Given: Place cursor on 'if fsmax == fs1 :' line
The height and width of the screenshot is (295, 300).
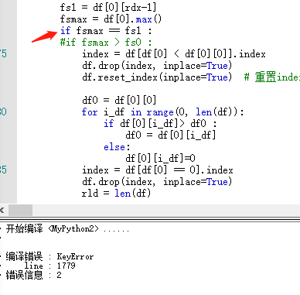Looking at the screenshot, I should point(106,31).
